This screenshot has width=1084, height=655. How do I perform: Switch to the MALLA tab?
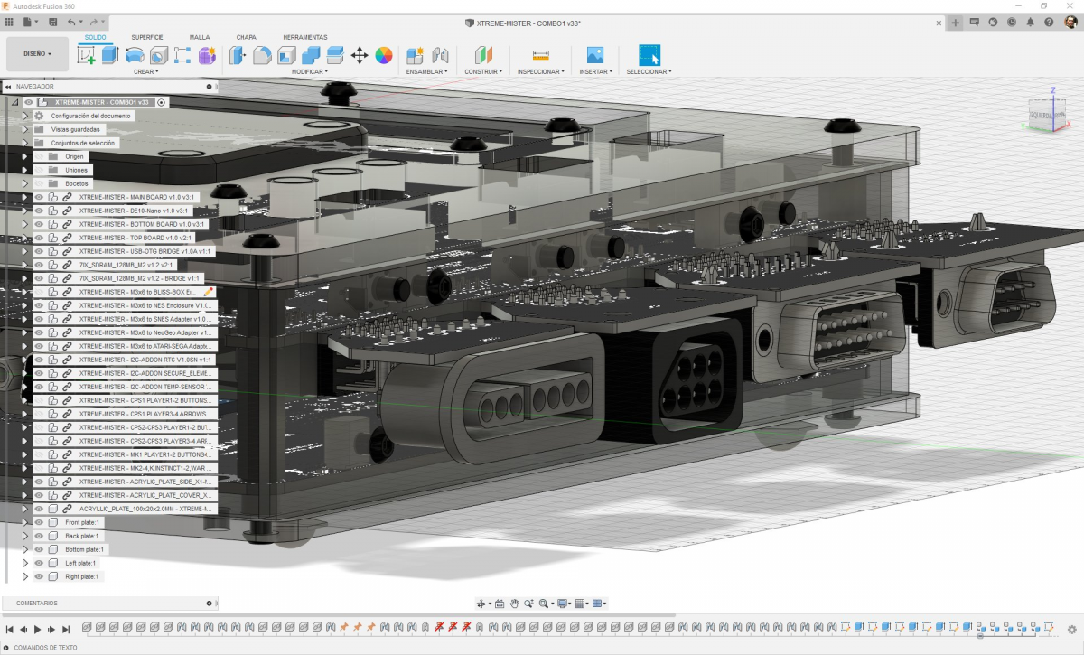point(200,37)
